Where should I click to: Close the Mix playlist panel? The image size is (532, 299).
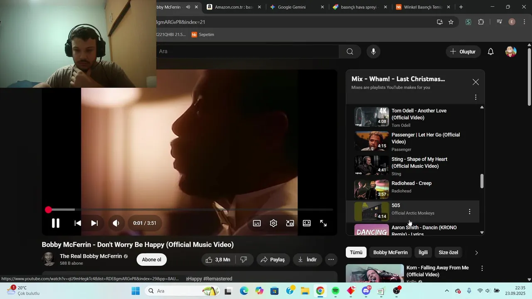[x=475, y=82]
